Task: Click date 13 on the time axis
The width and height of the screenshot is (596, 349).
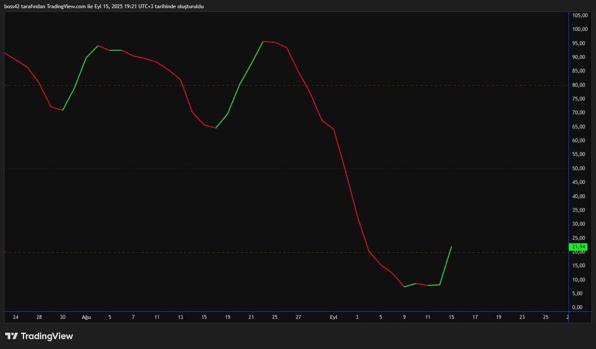Action: tap(180, 317)
